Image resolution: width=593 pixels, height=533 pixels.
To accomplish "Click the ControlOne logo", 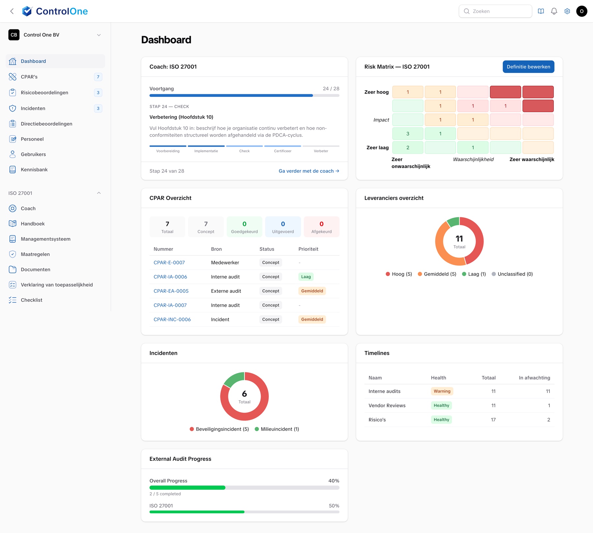I will click(55, 11).
